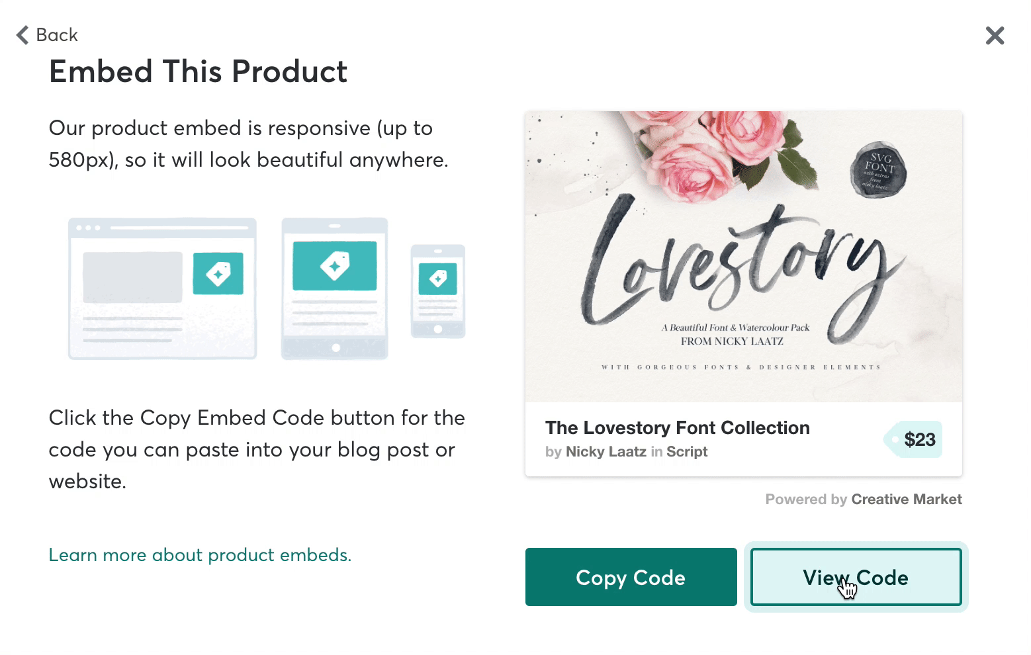Open Nicky Laatz author link
Screen dimensions: 1031x655
605,452
